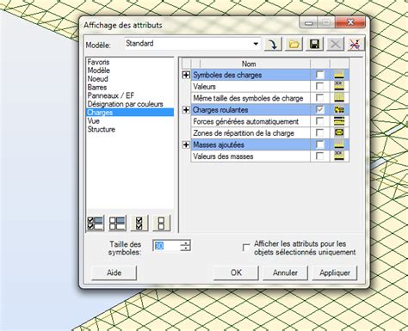Select the Noeud category

point(98,79)
